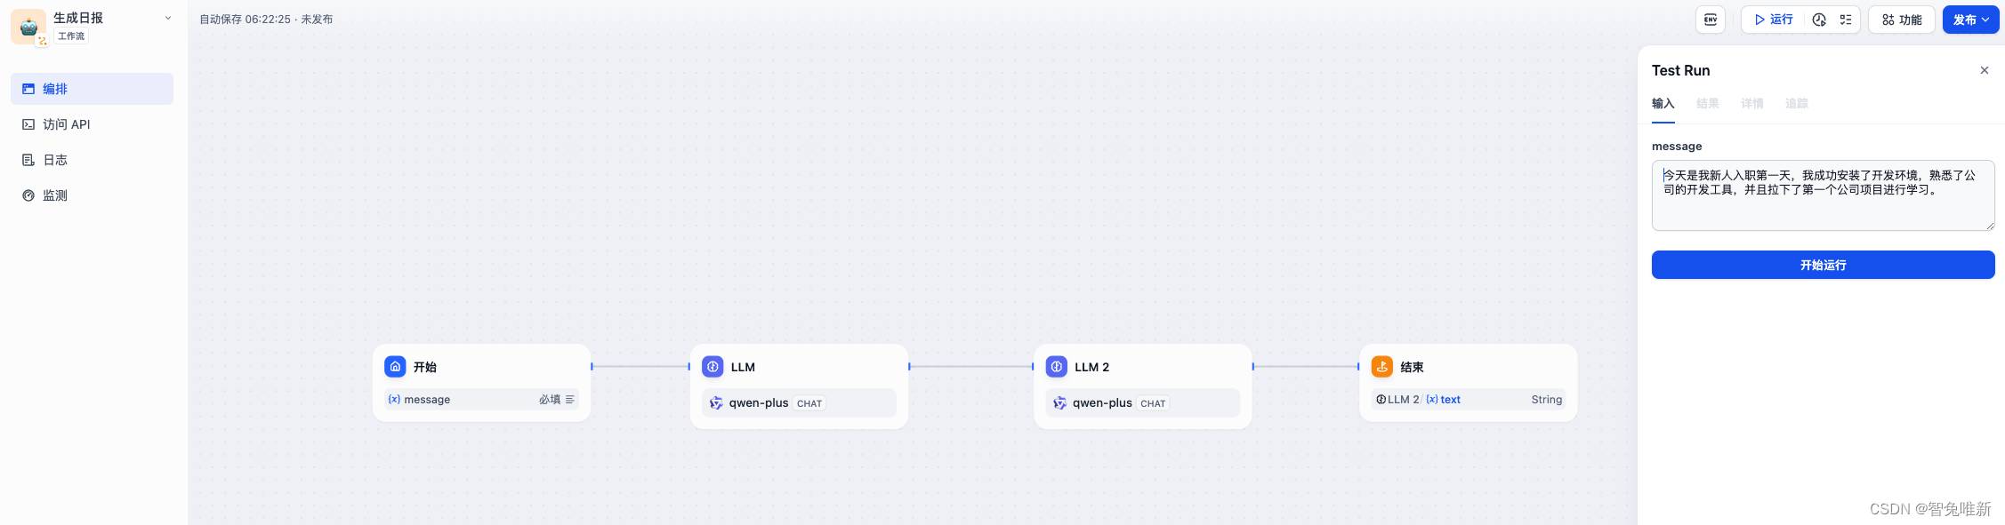Viewport: 2005px width, 525px height.
Task: Focus the message text input area
Action: coord(1823,195)
